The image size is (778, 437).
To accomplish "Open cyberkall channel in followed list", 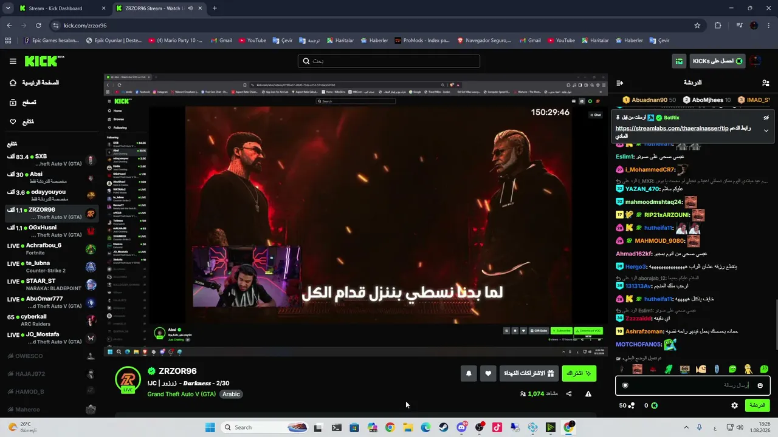I will coord(52,320).
